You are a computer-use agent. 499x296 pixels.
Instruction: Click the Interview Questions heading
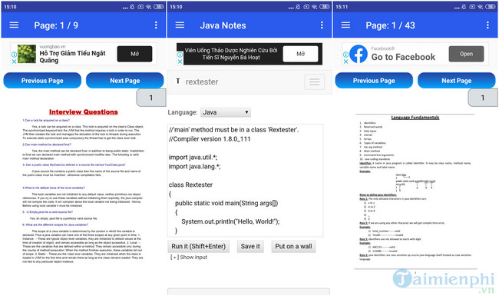(x=84, y=111)
